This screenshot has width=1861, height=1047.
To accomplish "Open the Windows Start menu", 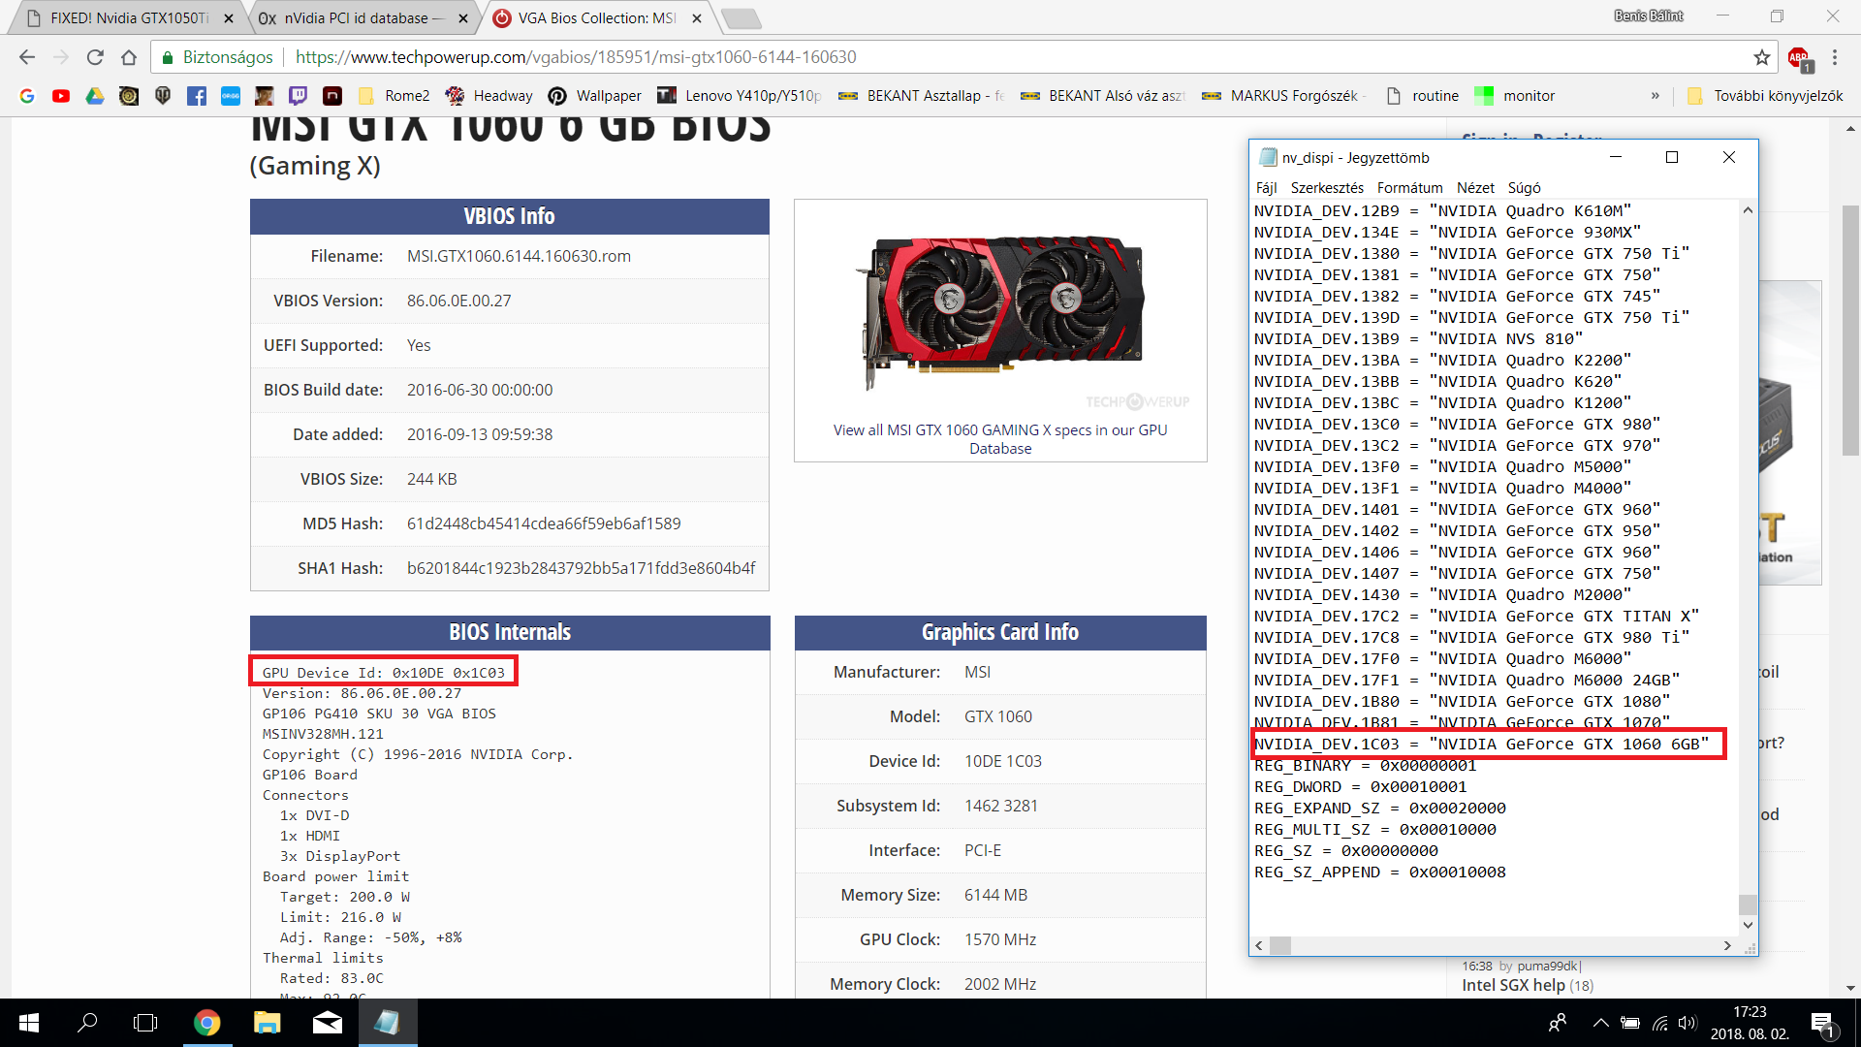I will coord(29,1023).
